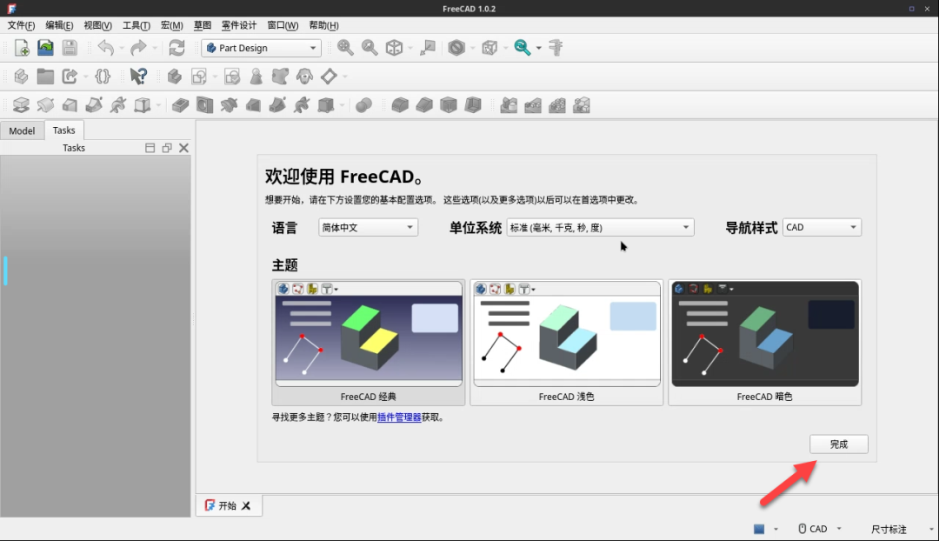939x541 pixels.
Task: Open the 单位系统 dropdown
Action: pos(599,227)
